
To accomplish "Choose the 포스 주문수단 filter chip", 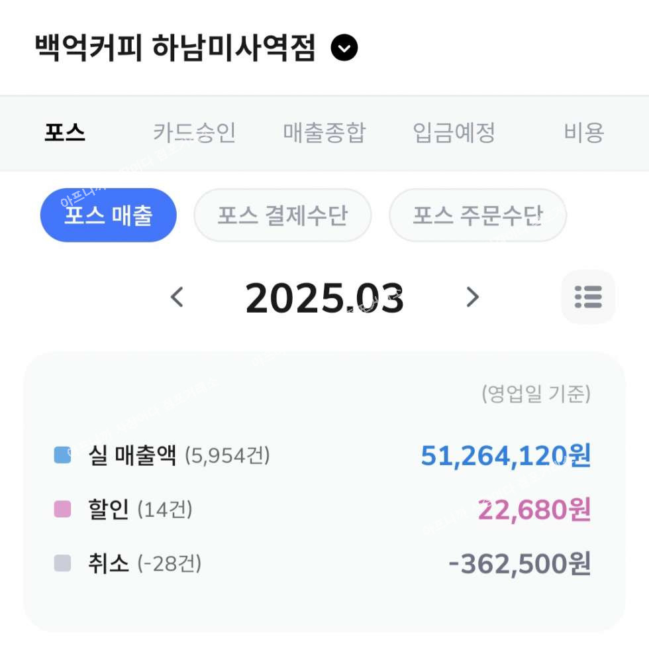I will tap(477, 215).
